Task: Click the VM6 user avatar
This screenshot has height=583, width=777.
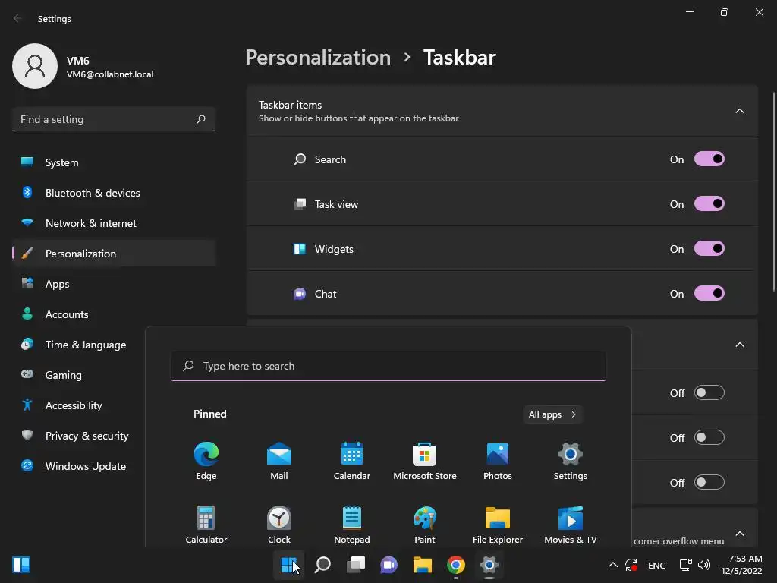Action: tap(35, 66)
